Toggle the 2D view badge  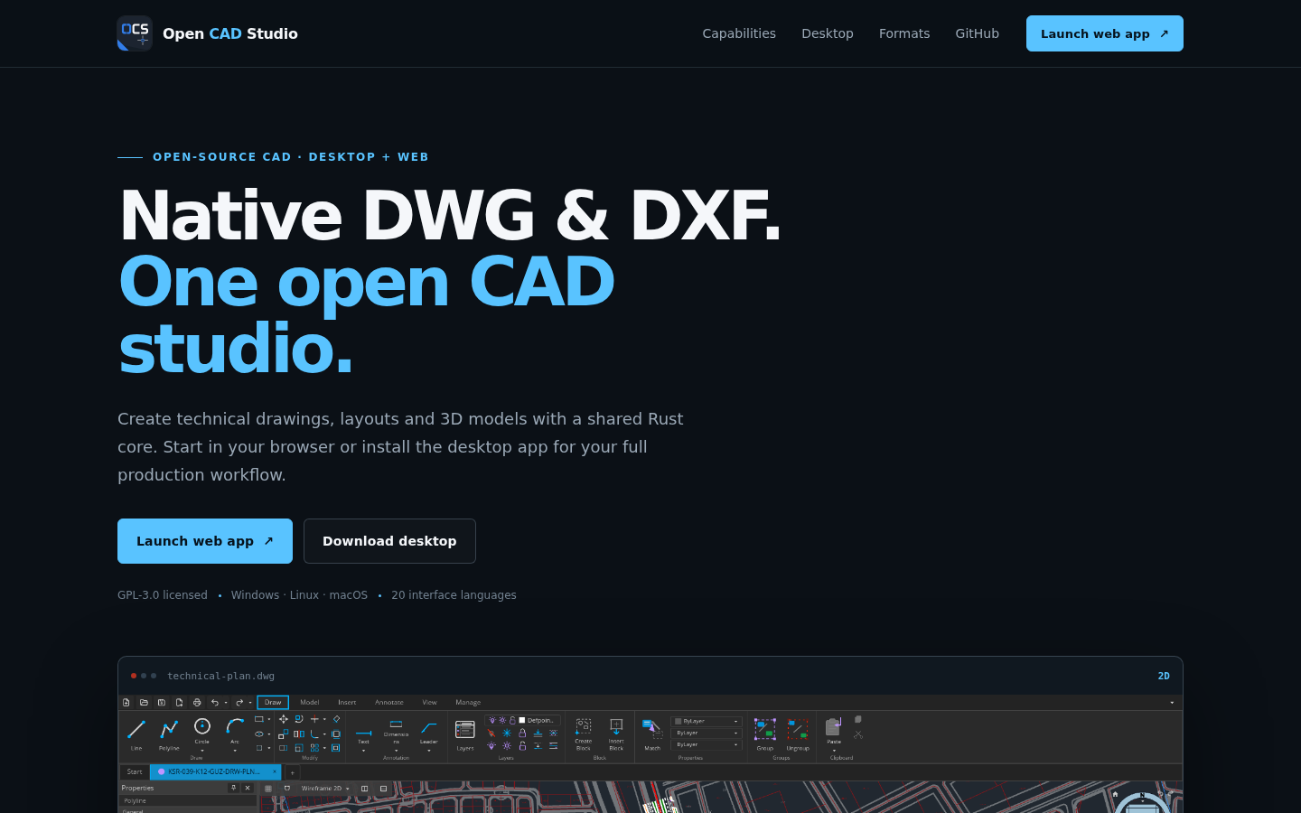(x=1164, y=676)
